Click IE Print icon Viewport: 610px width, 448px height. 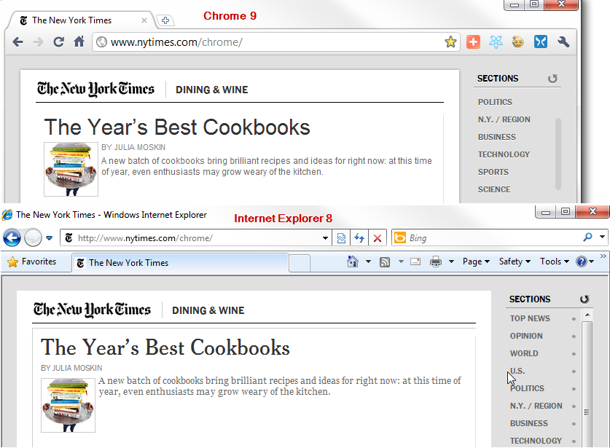(x=436, y=262)
